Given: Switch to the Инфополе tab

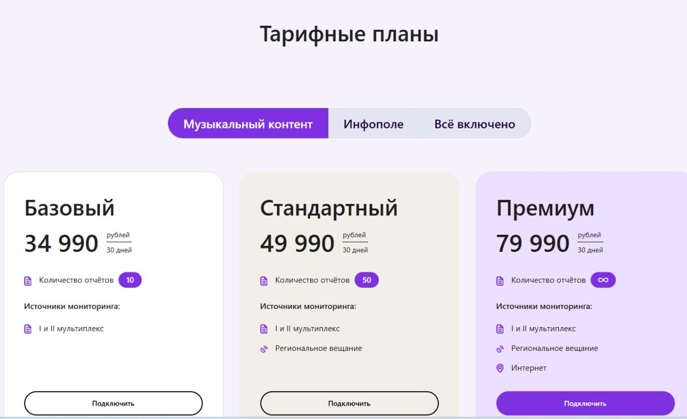Looking at the screenshot, I should (373, 123).
